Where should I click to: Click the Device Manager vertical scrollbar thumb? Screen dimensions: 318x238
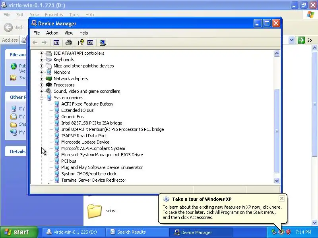[277, 131]
